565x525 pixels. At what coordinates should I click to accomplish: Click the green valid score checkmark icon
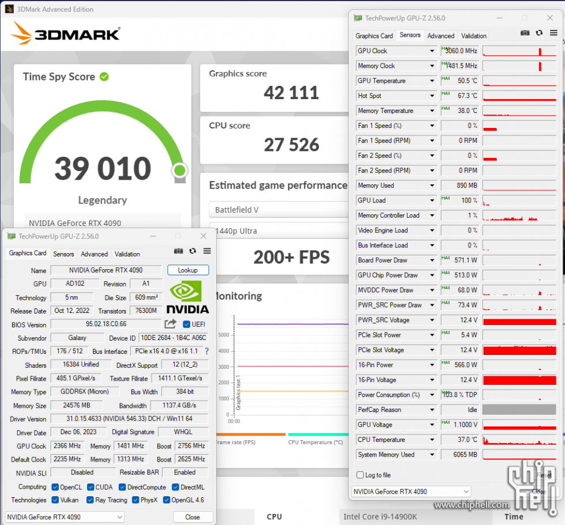click(x=104, y=77)
